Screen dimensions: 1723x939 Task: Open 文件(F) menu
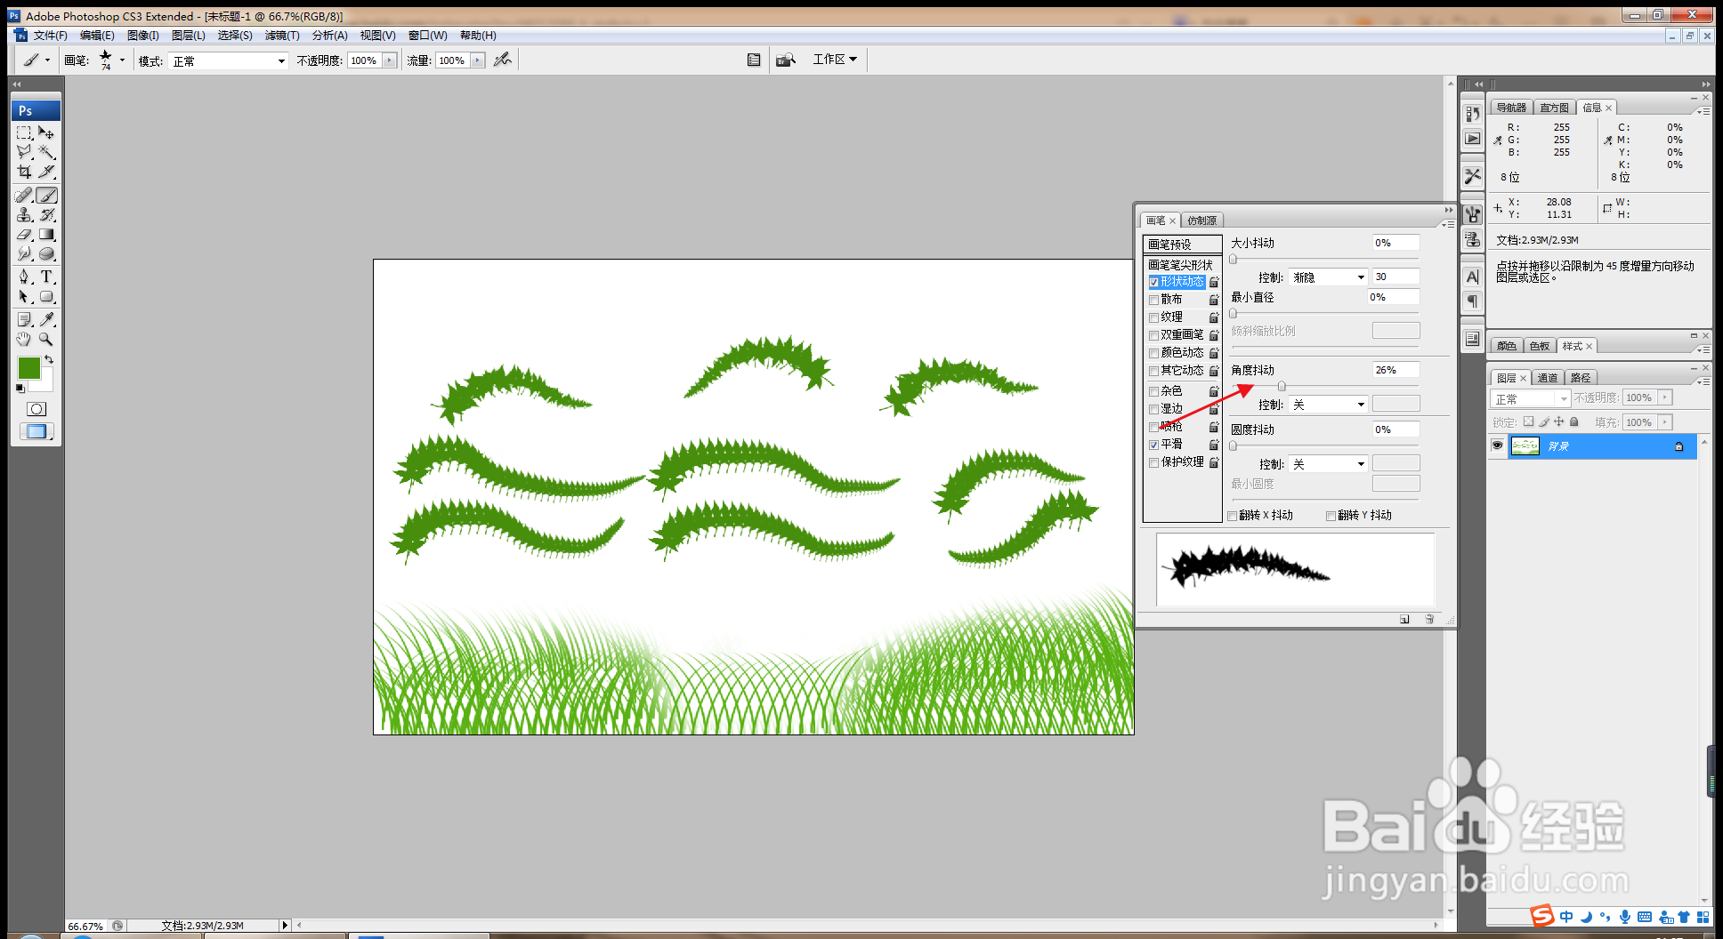(x=50, y=36)
